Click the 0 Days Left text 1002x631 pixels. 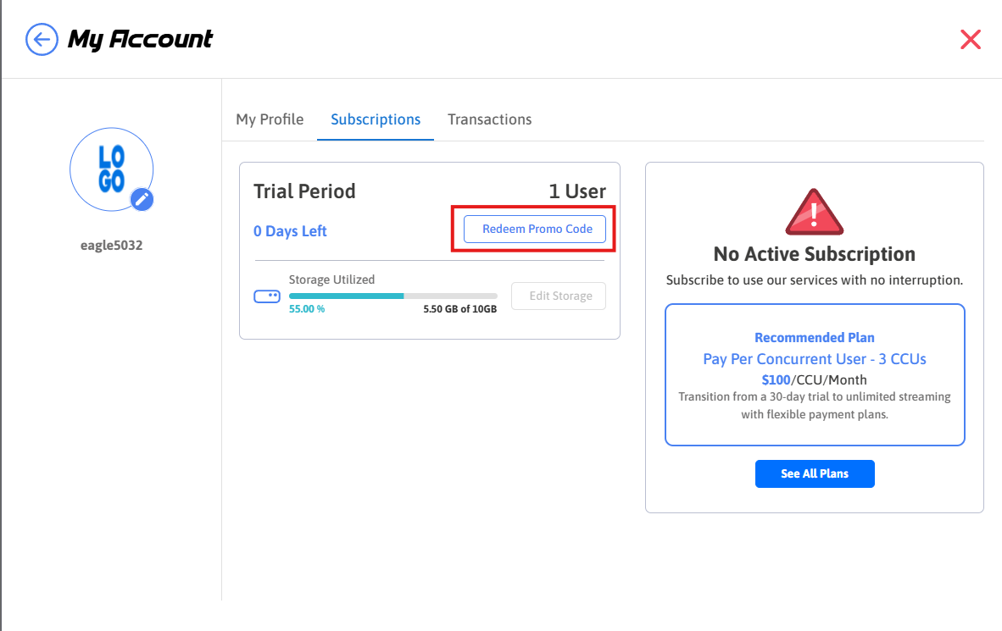pos(290,231)
